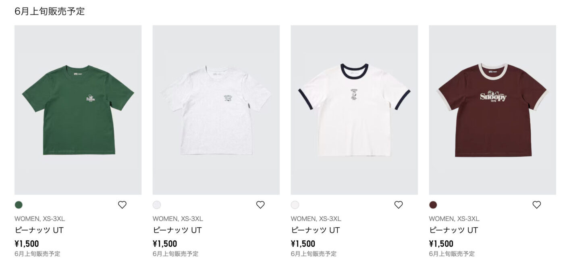Open ピーナッツ UT title under navy ringer tee
The image size is (571, 262).
tap(316, 230)
